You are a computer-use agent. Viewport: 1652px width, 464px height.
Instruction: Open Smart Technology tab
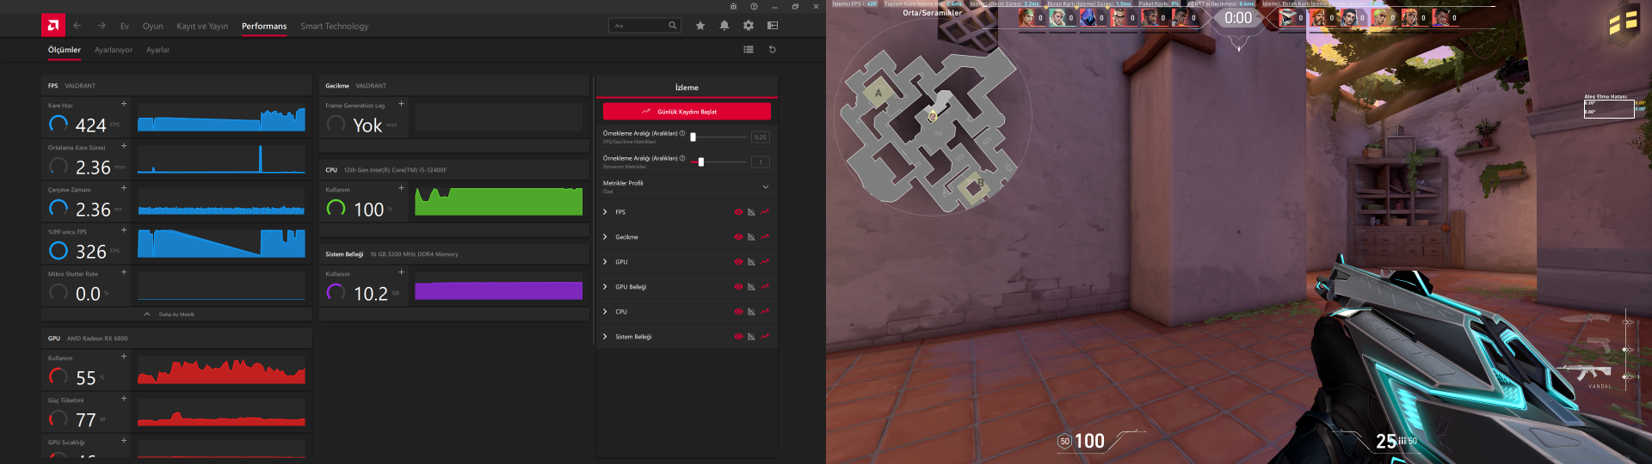[x=335, y=27]
